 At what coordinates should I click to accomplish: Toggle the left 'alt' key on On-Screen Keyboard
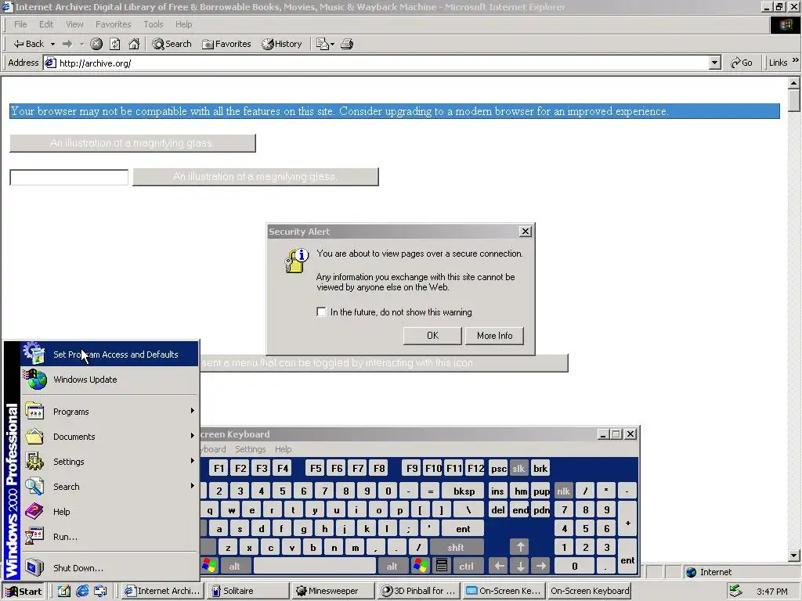[234, 567]
